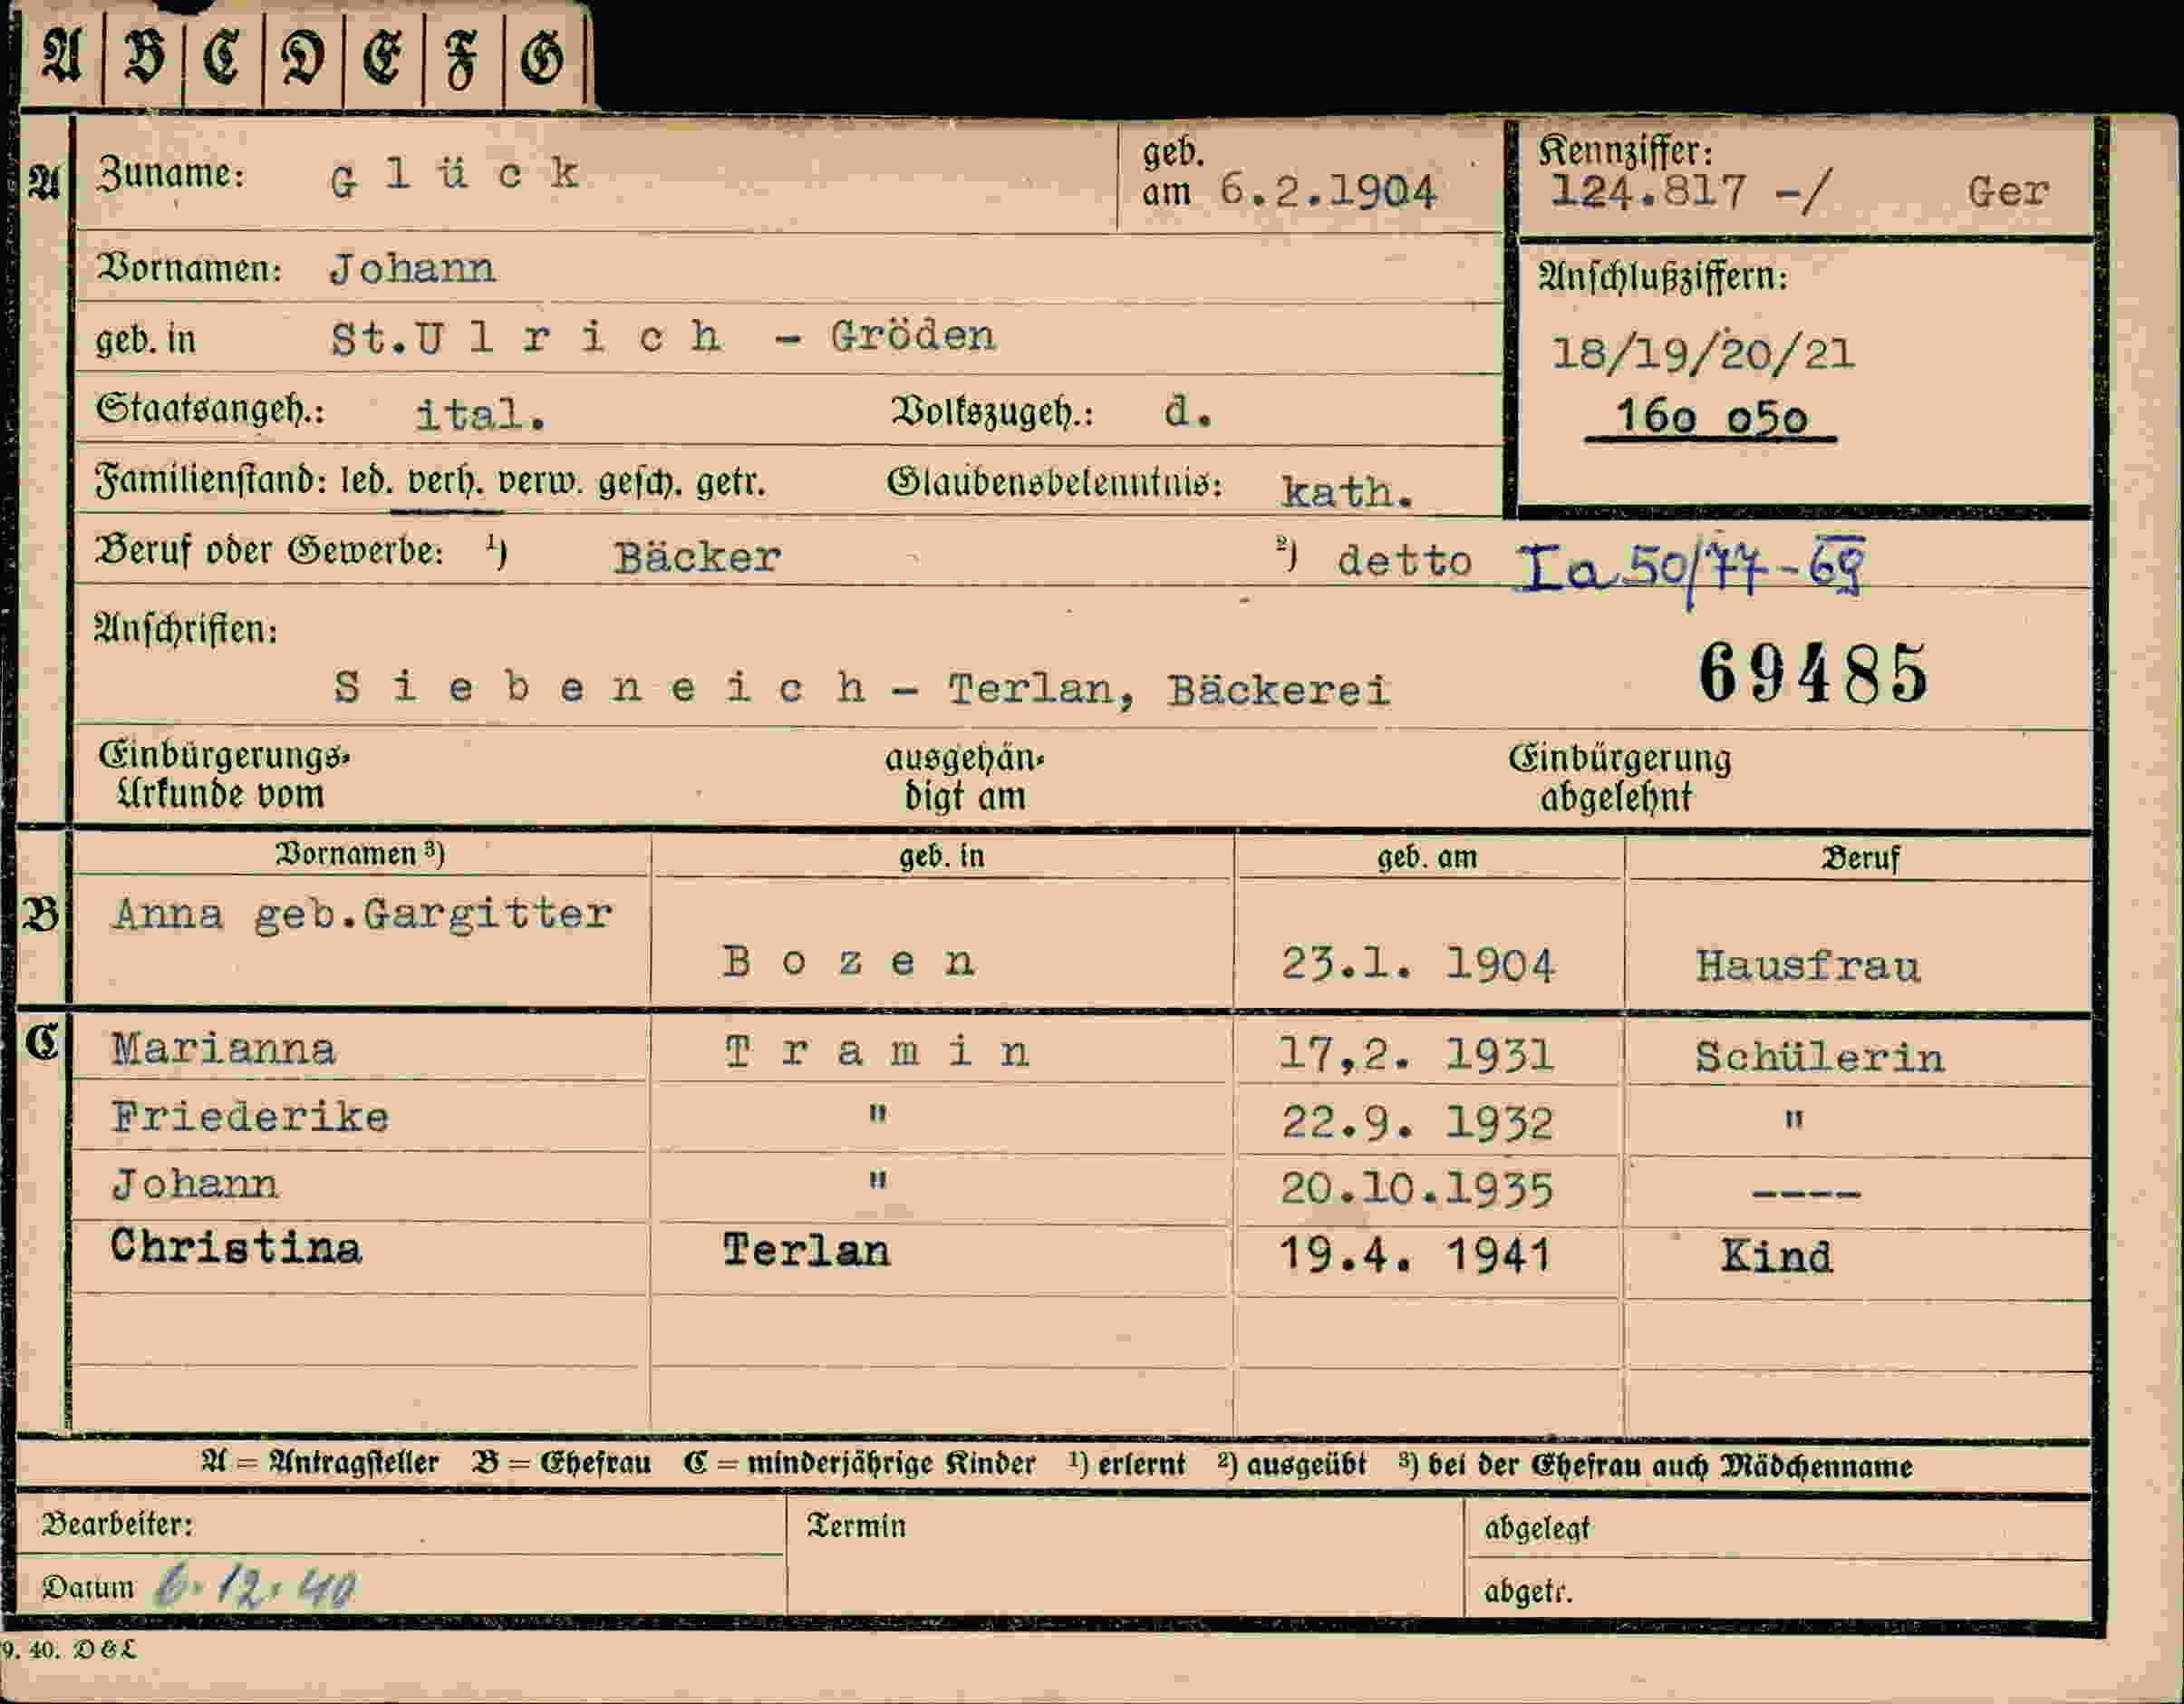
Task: Click the birthplace 'Tramin'
Action: click(876, 1051)
